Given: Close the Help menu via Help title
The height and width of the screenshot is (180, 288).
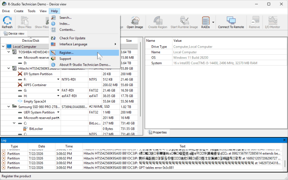Looking at the screenshot, I should 54,11.
